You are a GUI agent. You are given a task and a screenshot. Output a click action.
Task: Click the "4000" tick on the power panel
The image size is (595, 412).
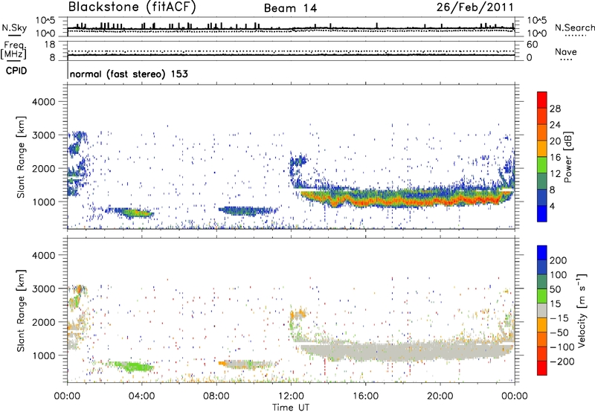tap(43, 102)
